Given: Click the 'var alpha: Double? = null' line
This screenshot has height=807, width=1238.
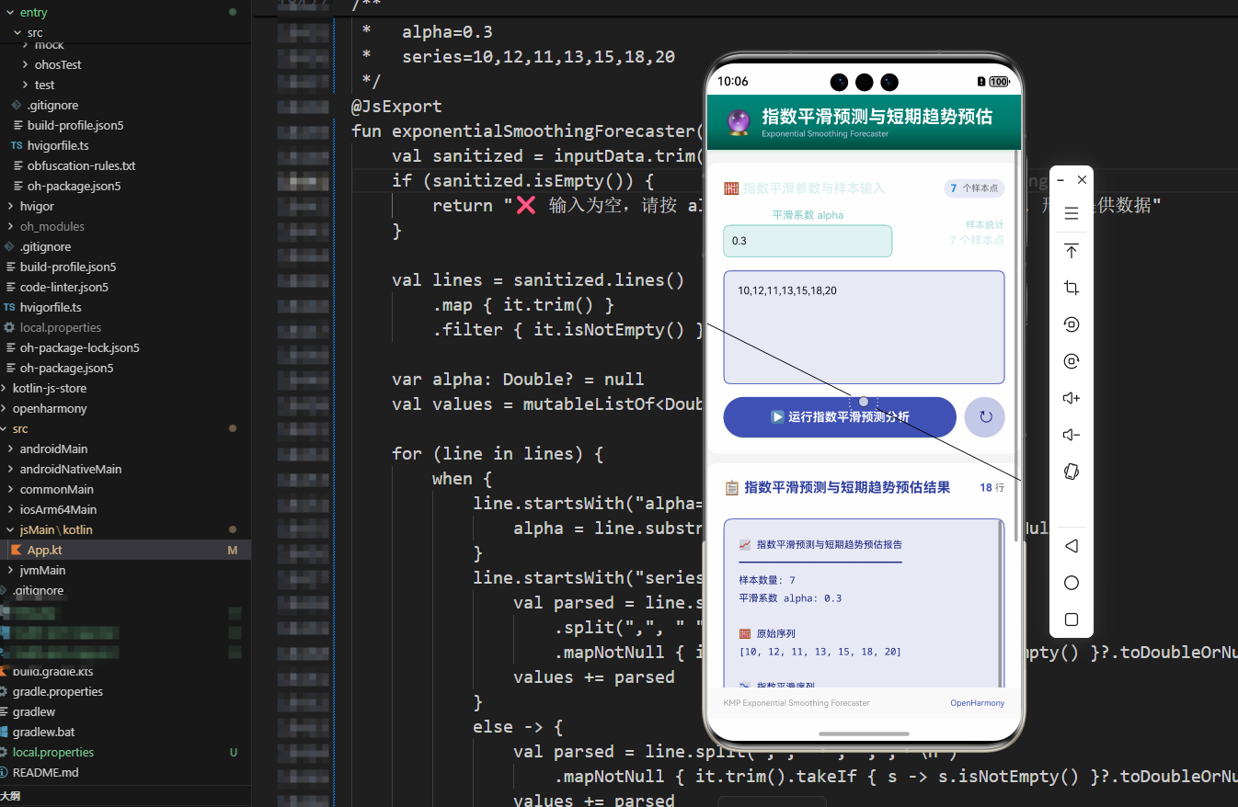Looking at the screenshot, I should pos(518,379).
